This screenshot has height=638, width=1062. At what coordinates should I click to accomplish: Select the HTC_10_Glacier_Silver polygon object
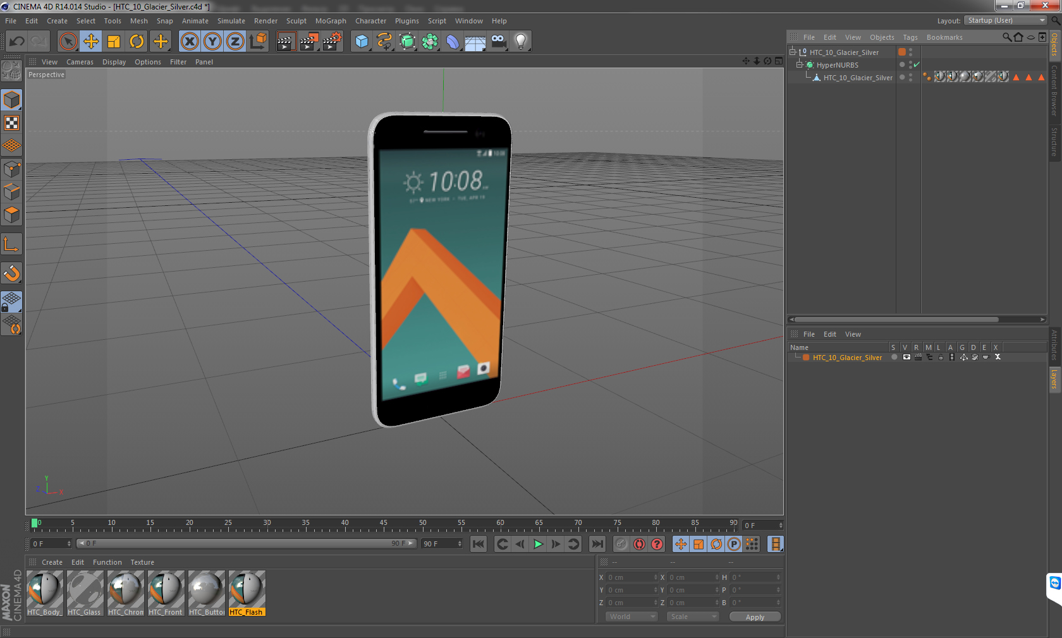coord(858,78)
